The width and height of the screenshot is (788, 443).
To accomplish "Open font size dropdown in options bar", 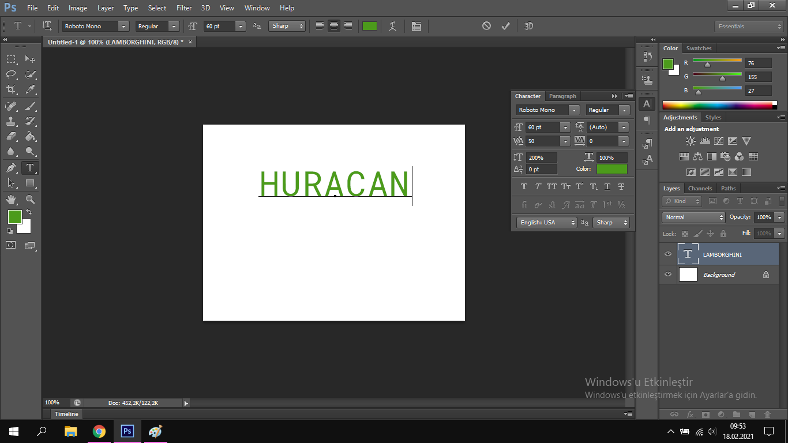I will pos(241,26).
